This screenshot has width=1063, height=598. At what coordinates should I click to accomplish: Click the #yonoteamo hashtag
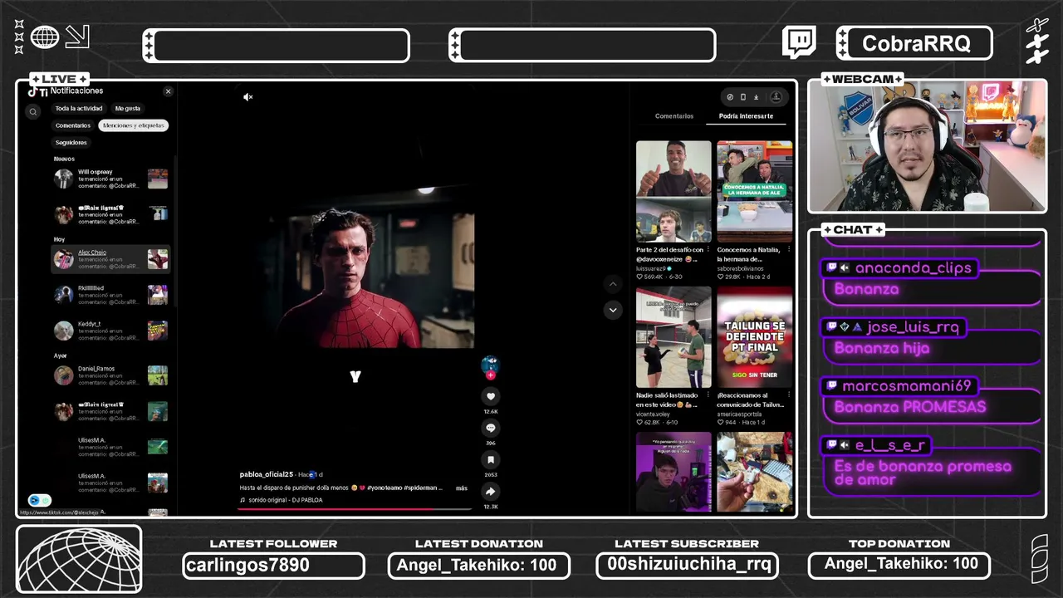(385, 488)
